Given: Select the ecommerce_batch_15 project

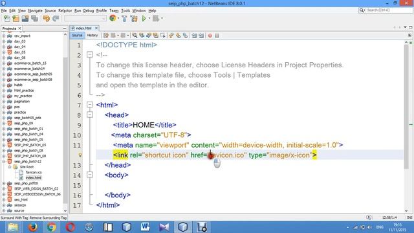Looking at the screenshot, I should pyautogui.click(x=30, y=63).
